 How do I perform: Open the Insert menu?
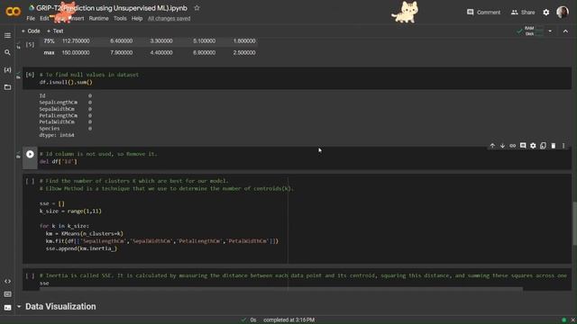(76, 18)
